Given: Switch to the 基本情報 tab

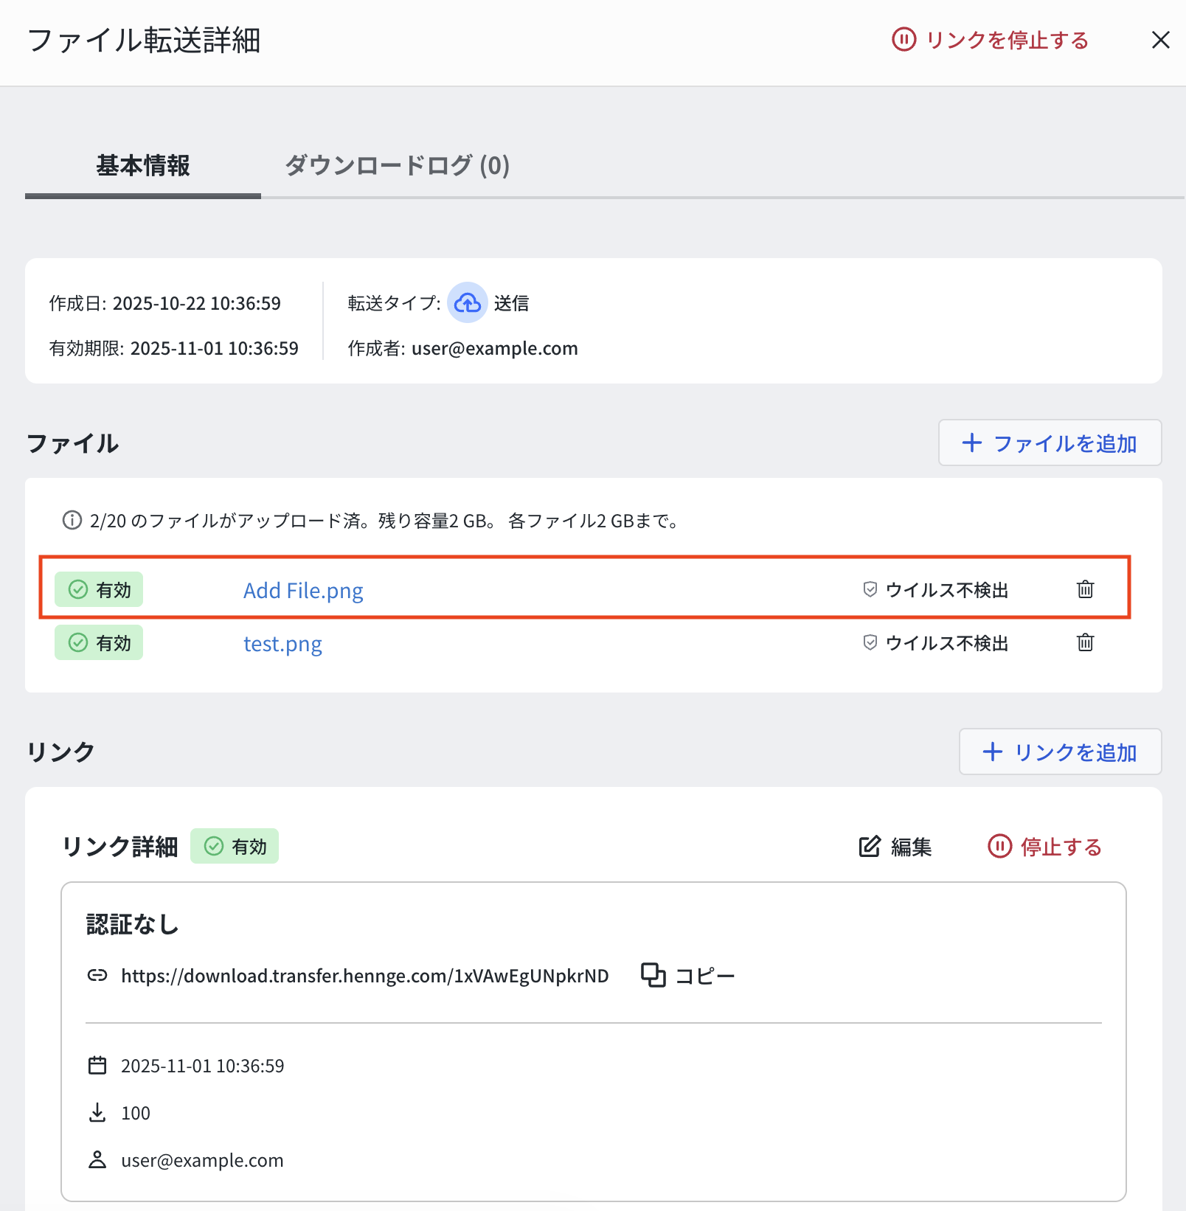Looking at the screenshot, I should point(143,165).
